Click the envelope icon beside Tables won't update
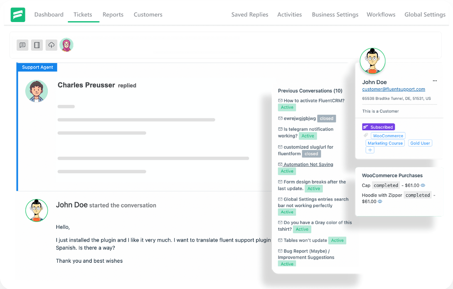Image resolution: width=453 pixels, height=289 pixels. coord(280,240)
